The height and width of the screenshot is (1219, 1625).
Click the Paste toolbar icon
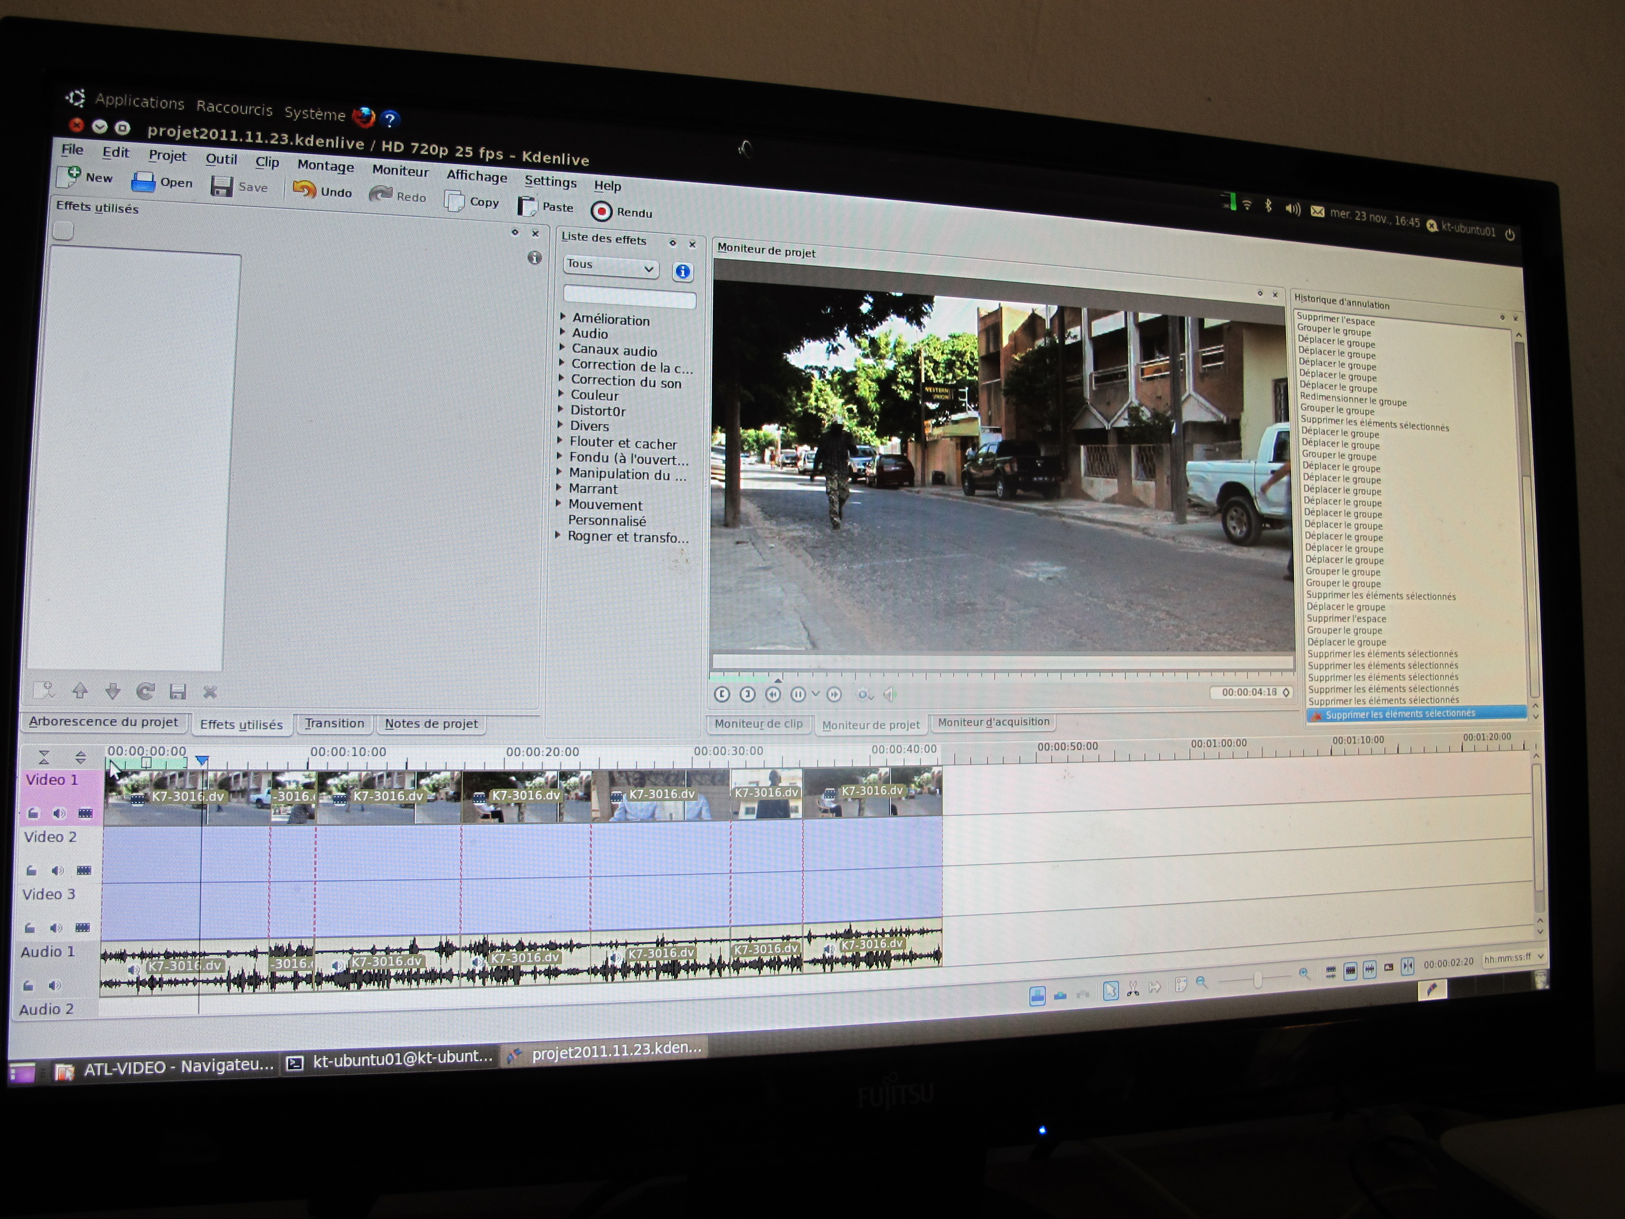pyautogui.click(x=527, y=206)
